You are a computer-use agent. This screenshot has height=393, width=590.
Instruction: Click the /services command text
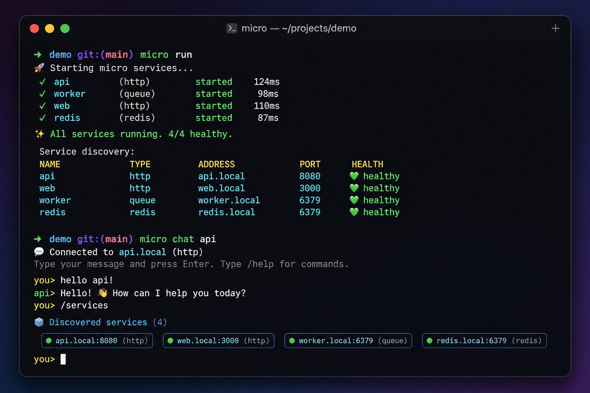[84, 306]
